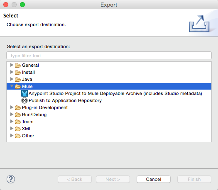Click the Anypoint Studio Project archive icon
The height and width of the screenshot is (190, 218).
[x=24, y=93]
